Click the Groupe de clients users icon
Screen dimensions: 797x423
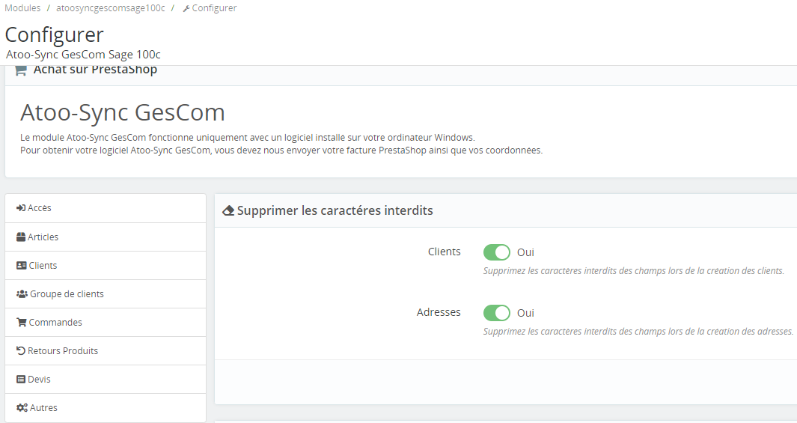22,294
